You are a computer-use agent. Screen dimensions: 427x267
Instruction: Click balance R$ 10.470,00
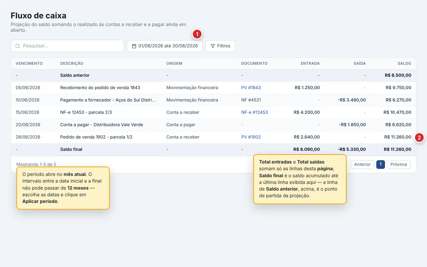pos(397,112)
